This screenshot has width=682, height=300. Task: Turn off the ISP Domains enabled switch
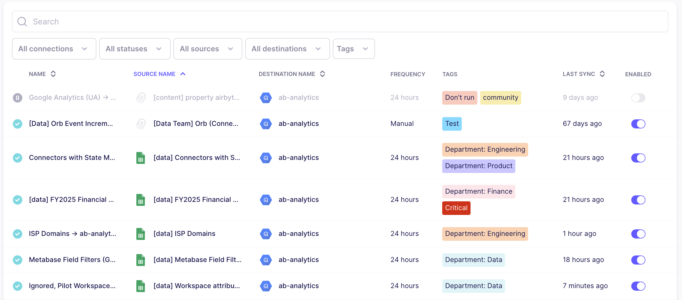pos(638,234)
